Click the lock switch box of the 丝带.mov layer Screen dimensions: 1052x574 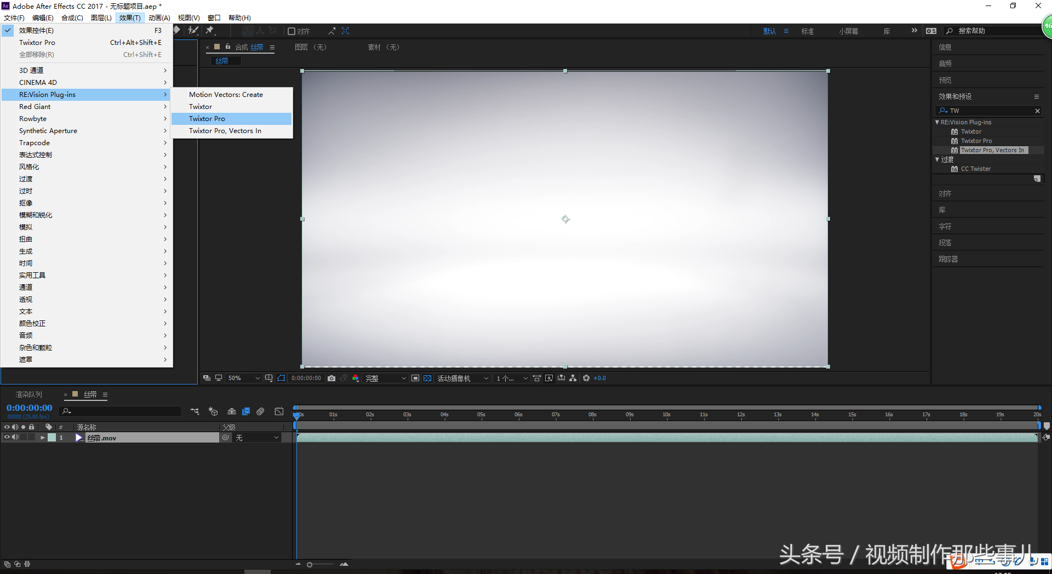[32, 438]
